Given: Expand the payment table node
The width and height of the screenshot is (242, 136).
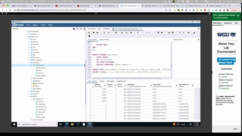Looking at the screenshot, I should [29, 94].
